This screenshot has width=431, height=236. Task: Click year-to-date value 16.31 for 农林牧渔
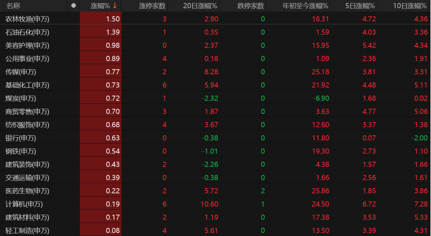(320, 19)
